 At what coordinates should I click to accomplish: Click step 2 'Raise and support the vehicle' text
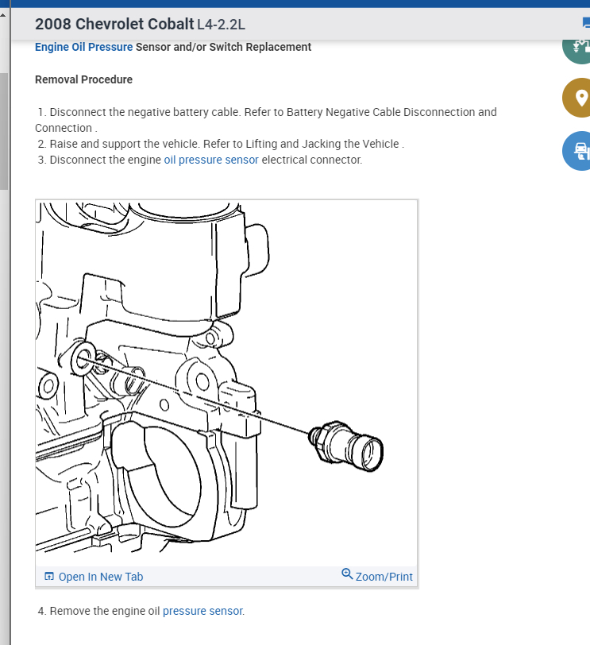tap(221, 144)
